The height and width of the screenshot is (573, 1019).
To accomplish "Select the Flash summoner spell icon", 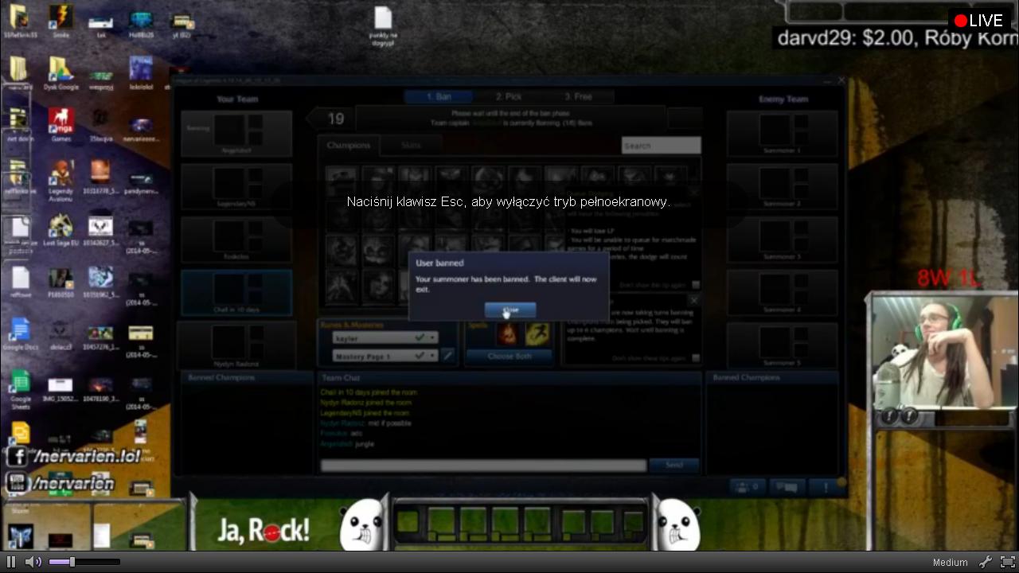I will click(x=537, y=334).
